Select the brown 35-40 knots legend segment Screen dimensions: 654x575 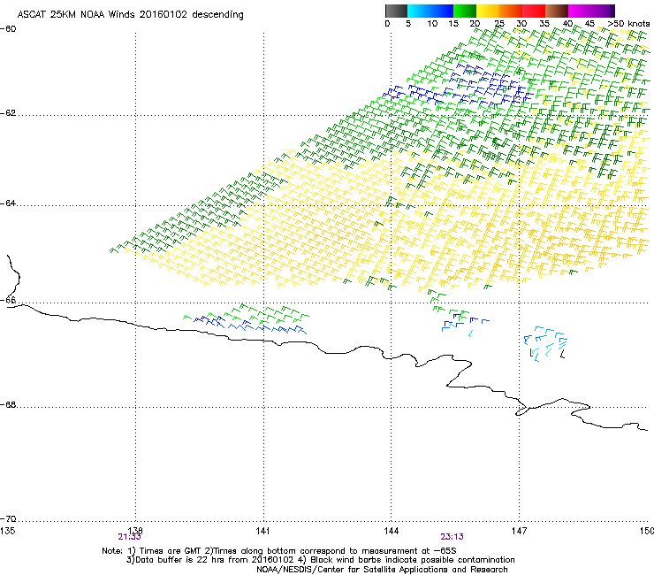[557, 11]
